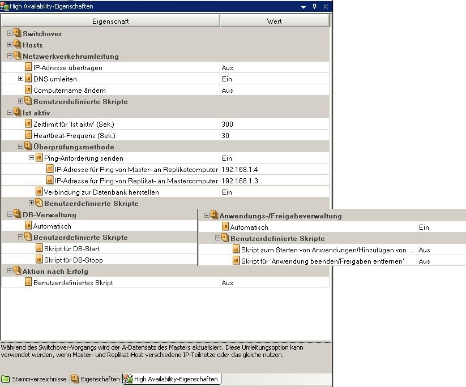Viewport: 466px width, 387px height.
Task: Click the Switchover group icon
Action: tap(18, 33)
